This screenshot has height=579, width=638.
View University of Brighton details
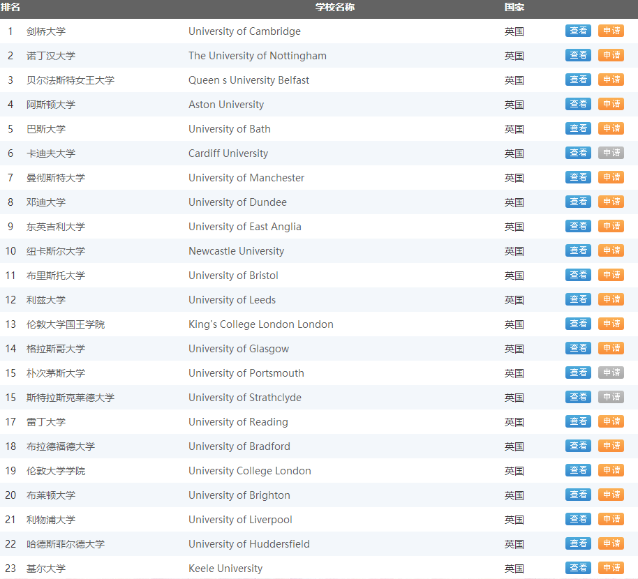(578, 495)
